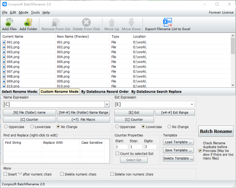Click the Move Down arrow icon
The image size is (236, 188).
tap(131, 22)
